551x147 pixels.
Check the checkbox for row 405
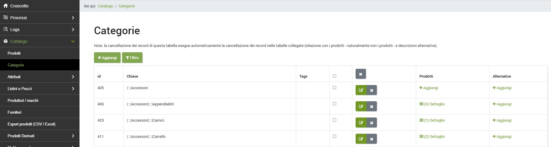point(334,88)
